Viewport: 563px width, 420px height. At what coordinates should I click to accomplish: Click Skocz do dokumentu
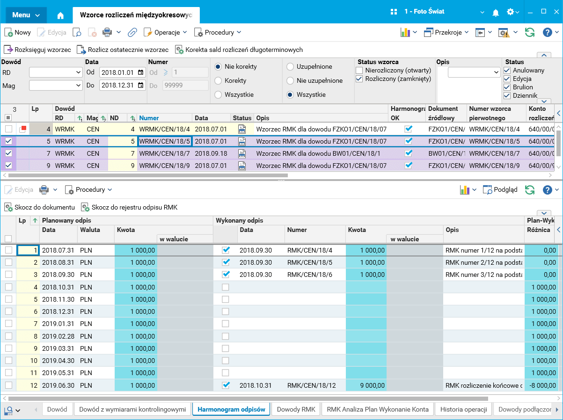click(40, 207)
